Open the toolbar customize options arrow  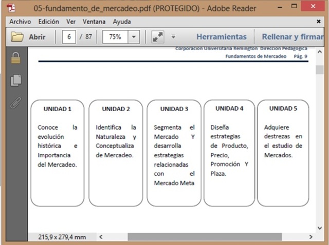click(x=173, y=37)
